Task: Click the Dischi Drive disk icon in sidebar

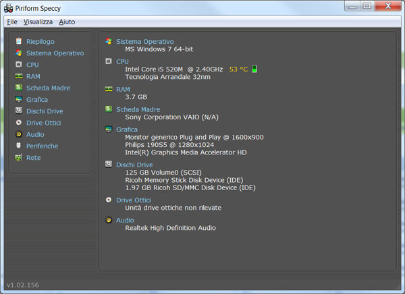Action: 19,111
